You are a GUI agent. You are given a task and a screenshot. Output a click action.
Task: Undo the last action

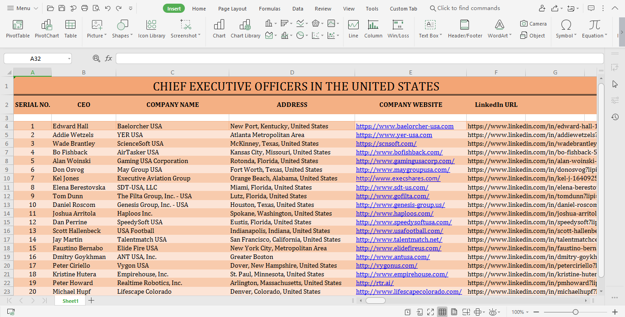(x=108, y=8)
